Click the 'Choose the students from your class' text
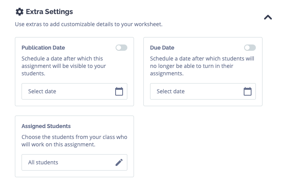The height and width of the screenshot is (194, 286). 74,141
